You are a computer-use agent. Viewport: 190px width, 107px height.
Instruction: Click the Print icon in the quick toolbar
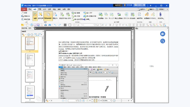click(x=46, y=25)
